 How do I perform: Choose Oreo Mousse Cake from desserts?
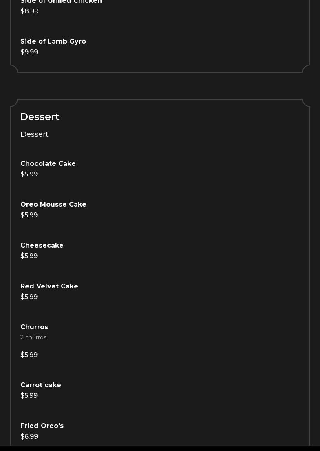point(53,205)
